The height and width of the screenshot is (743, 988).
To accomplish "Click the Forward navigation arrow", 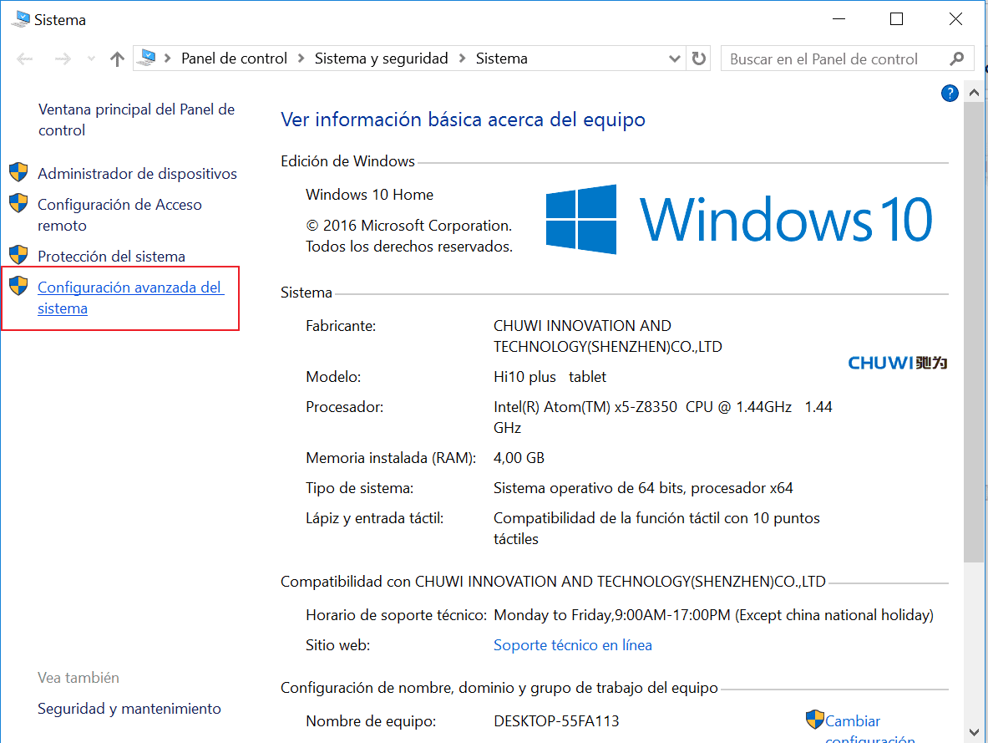I will pyautogui.click(x=63, y=59).
